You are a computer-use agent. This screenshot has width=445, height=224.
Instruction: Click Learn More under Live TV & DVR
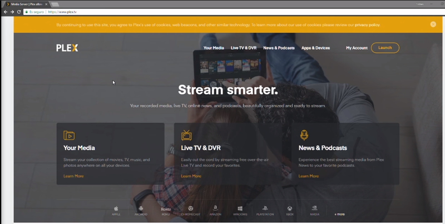[x=191, y=176]
